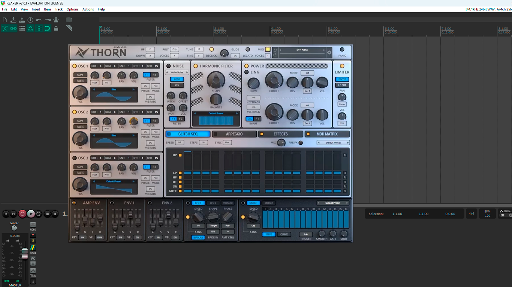Open Glitch Seq Default Preset selector
Image resolution: width=512 pixels, height=287 pixels.
[x=333, y=143]
